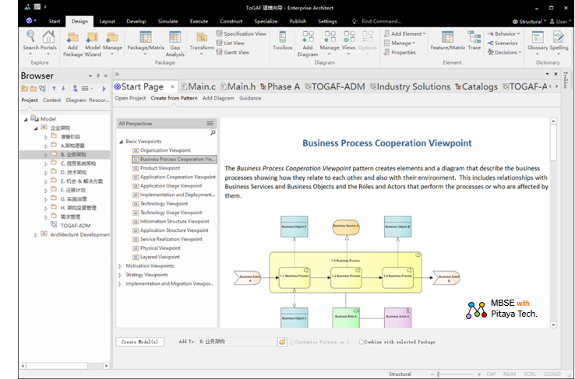Move package up in Browser toolbar
The image size is (575, 379).
pyautogui.click(x=55, y=88)
